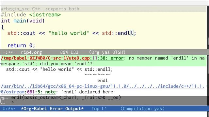209x117 pixels.
Task: Click the mouse icon overlay at bottom left
Action: 3,100
